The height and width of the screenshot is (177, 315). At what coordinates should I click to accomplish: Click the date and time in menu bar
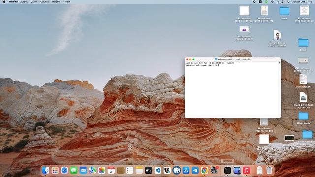click(x=302, y=2)
